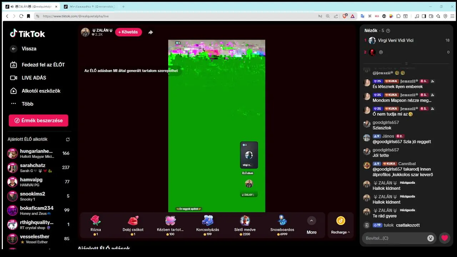Open the Brave Rewards triangle icon

(352, 16)
